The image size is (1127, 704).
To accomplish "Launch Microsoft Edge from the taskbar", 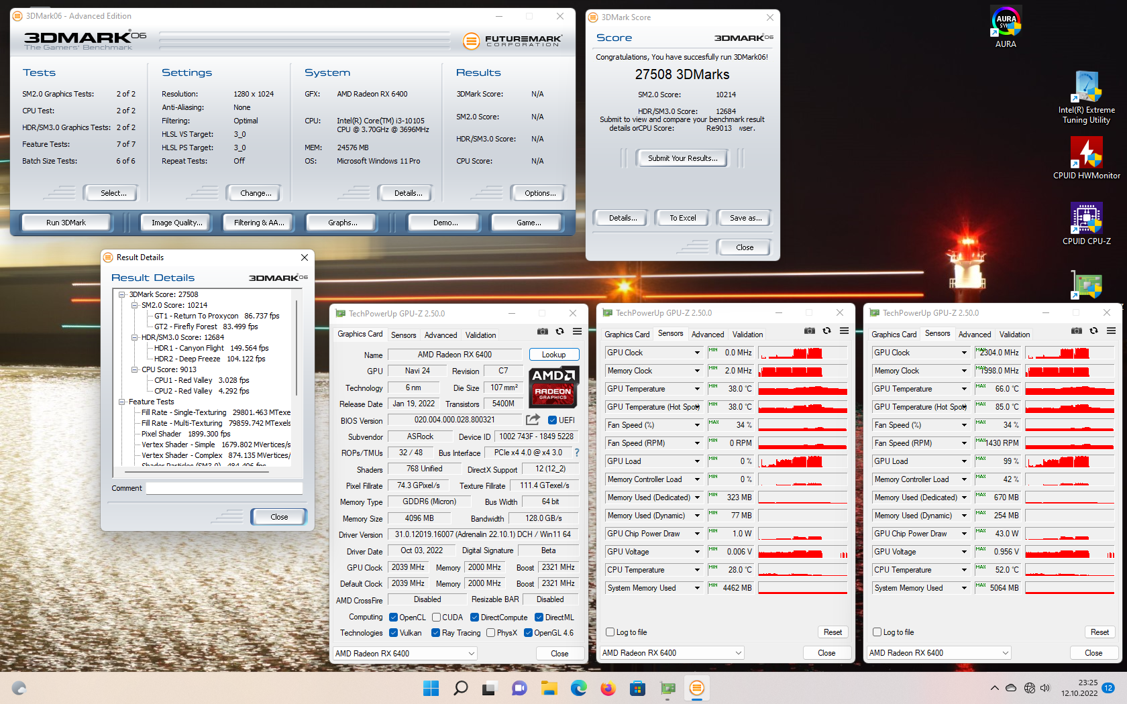I will (579, 688).
